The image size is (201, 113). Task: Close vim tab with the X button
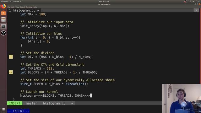coord(196,10)
